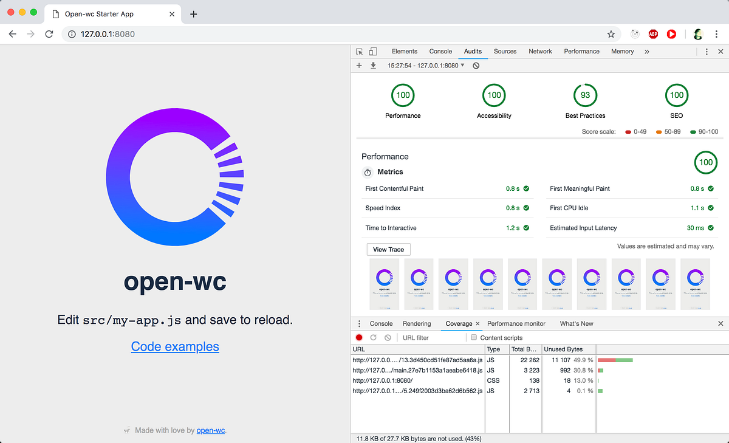Download the audit report

point(372,65)
